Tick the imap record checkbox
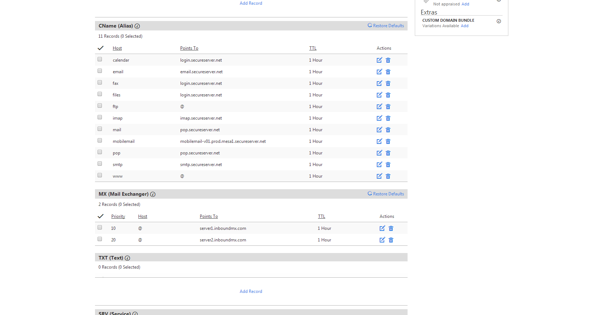 [x=100, y=117]
